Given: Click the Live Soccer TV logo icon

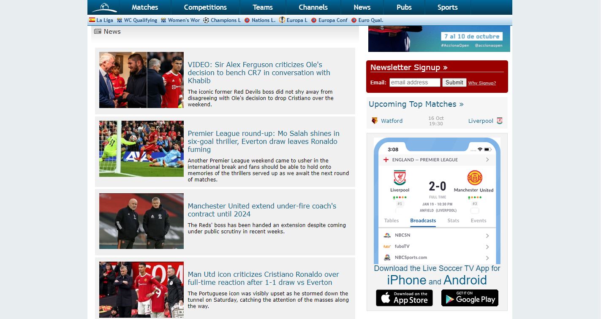Looking at the screenshot, I should (x=104, y=7).
